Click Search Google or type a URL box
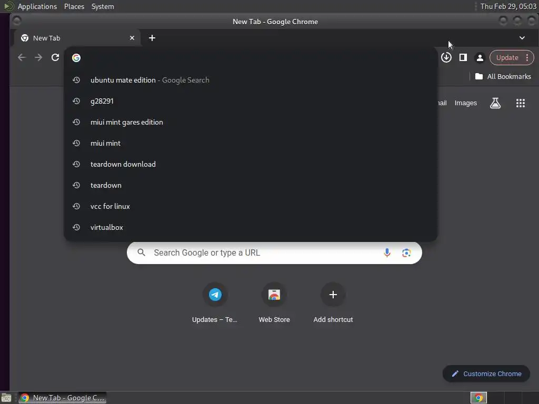Image resolution: width=539 pixels, height=404 pixels. tap(274, 253)
